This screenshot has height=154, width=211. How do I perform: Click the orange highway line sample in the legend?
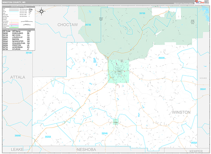click(14, 23)
